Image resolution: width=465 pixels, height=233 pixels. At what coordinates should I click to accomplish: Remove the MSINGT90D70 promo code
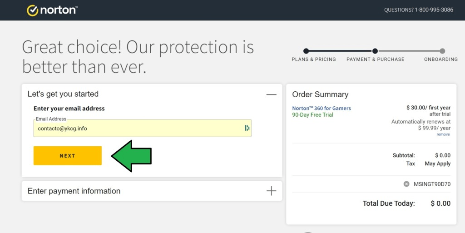pos(406,184)
